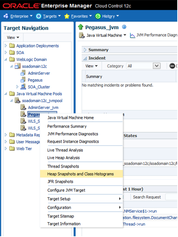This screenshot has width=178, height=237.
Task: Click the soadomain12c domain icon
Action: [18, 66]
